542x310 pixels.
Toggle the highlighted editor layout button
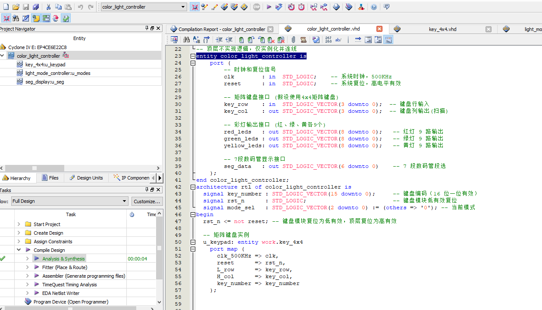coord(388,40)
